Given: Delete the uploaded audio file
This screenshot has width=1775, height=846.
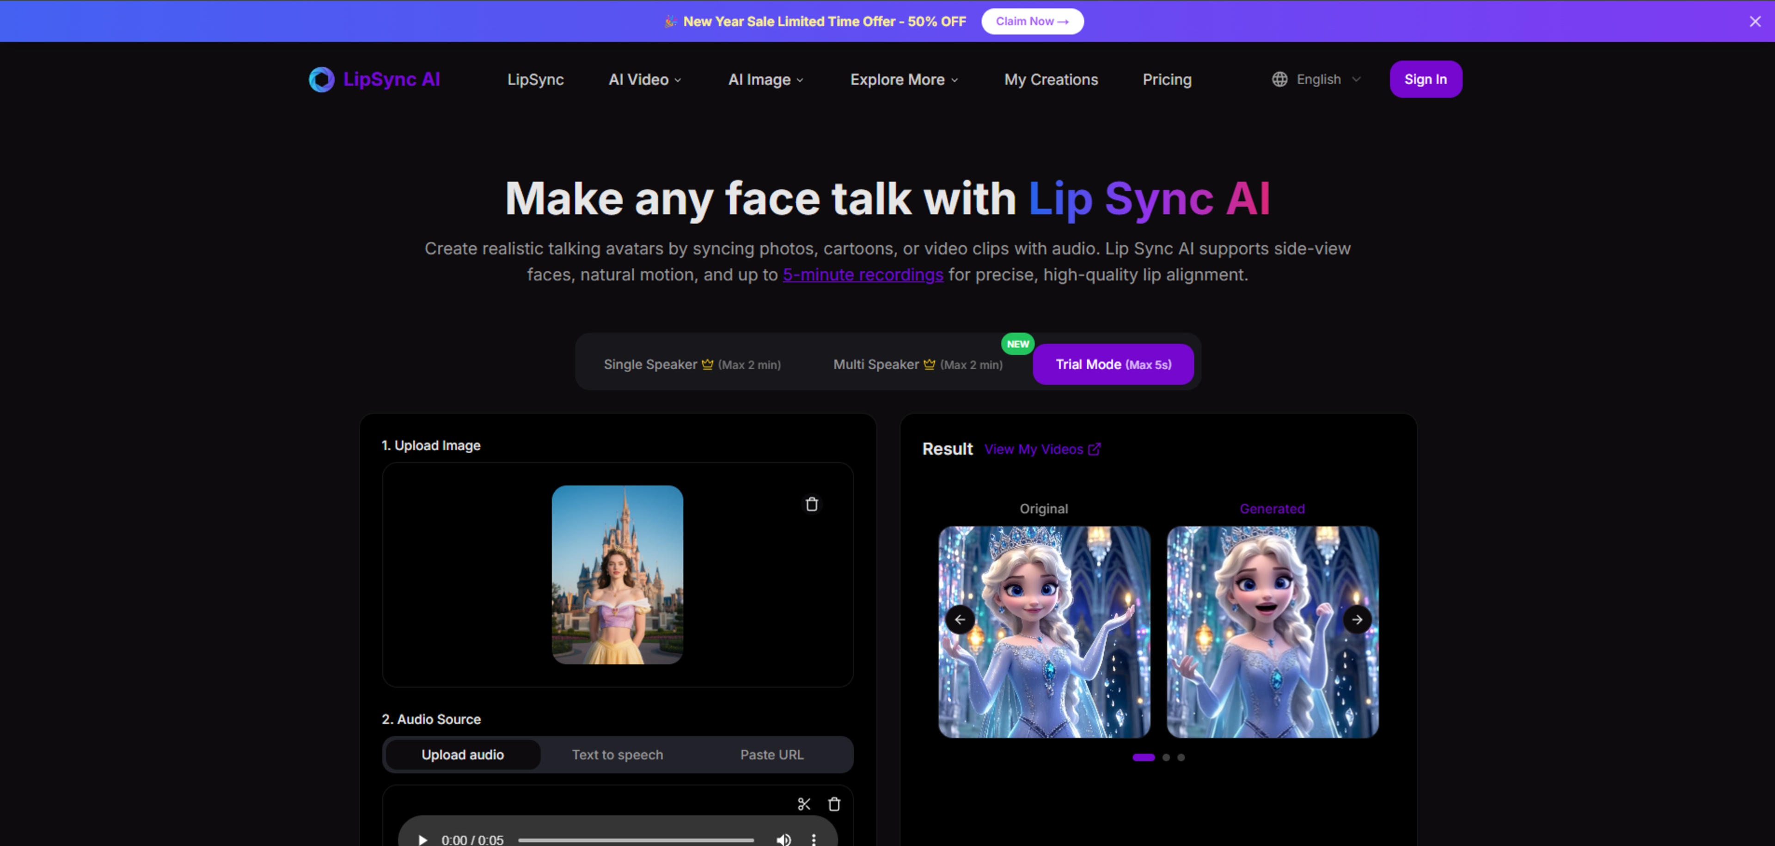Looking at the screenshot, I should click(x=834, y=804).
